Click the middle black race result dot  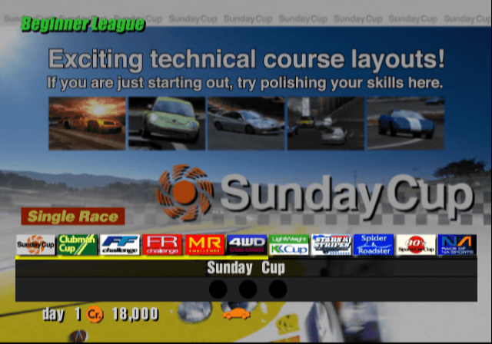point(248,289)
